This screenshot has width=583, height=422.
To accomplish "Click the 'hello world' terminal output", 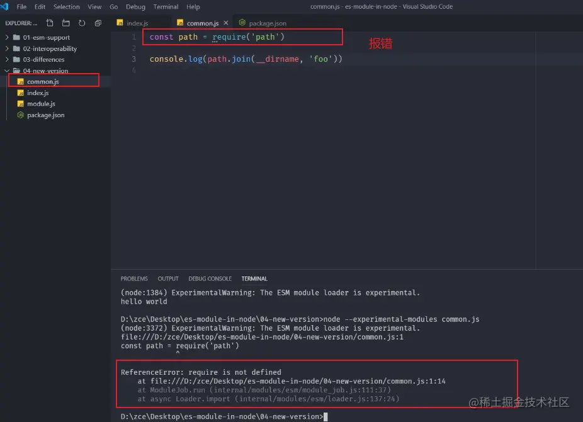I will click(x=144, y=302).
